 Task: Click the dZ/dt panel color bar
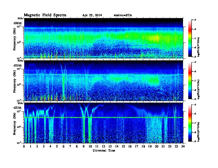coord(190,123)
